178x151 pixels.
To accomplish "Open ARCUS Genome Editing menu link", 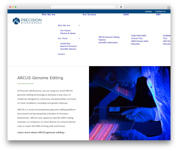I will [109, 37].
